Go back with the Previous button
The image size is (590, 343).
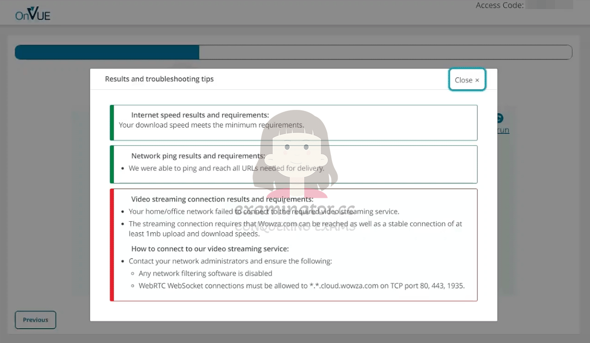tap(35, 320)
